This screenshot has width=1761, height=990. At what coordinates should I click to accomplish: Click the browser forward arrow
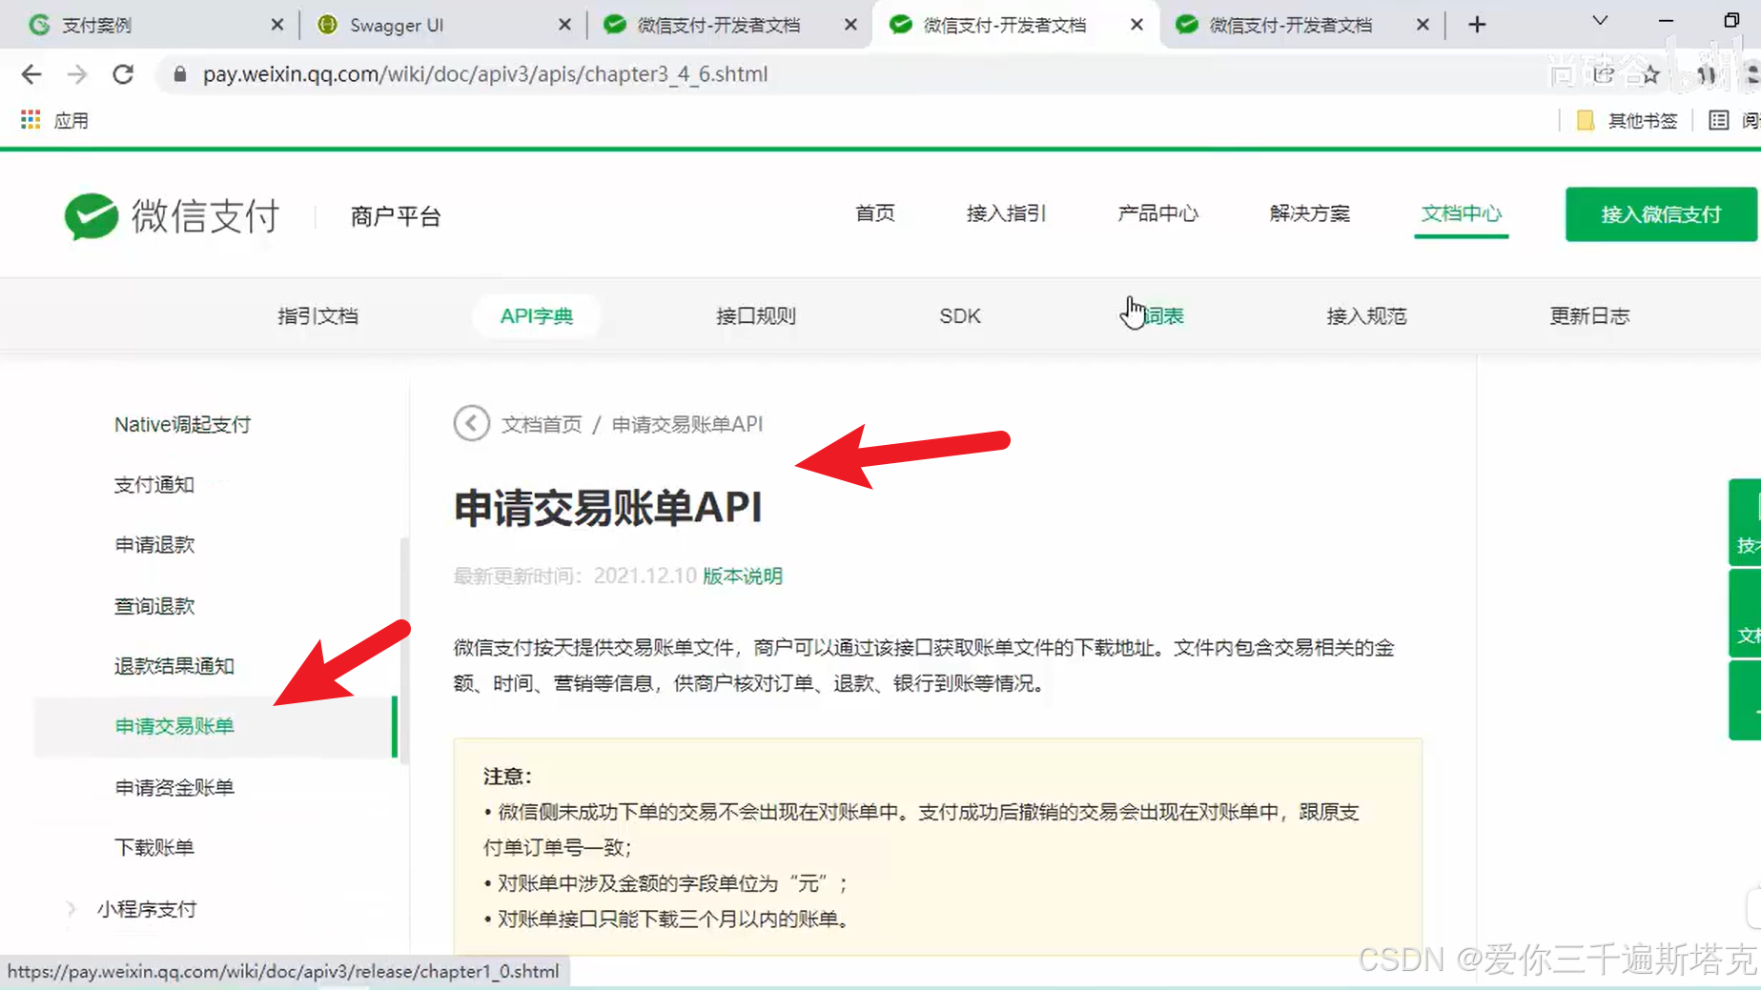(x=77, y=74)
